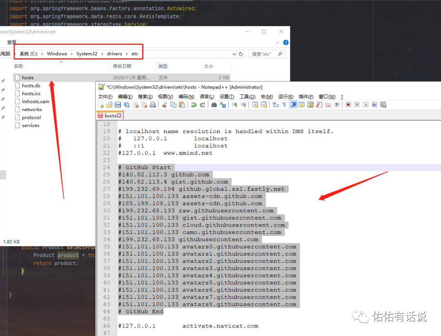441x336 pixels.
Task: Click the User defined language icon
Action: (x=302, y=105)
